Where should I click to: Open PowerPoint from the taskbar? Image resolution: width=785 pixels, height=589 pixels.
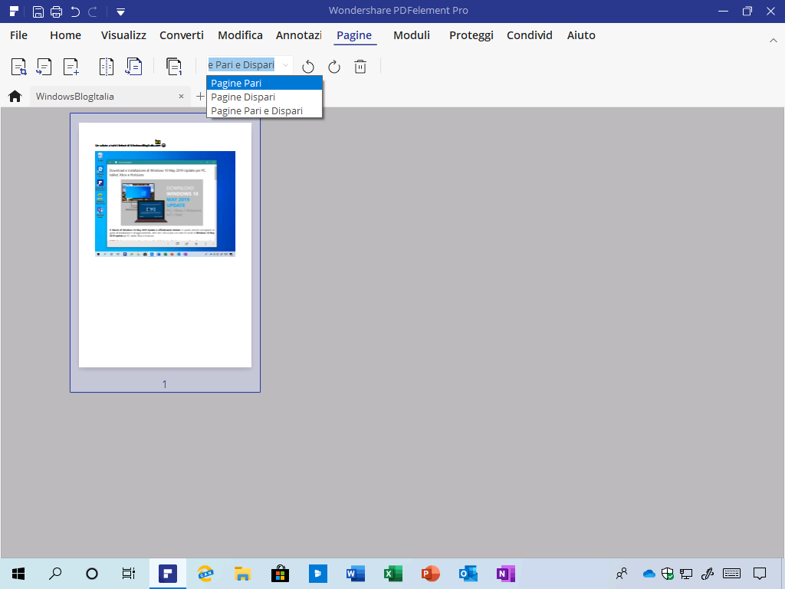(x=431, y=574)
